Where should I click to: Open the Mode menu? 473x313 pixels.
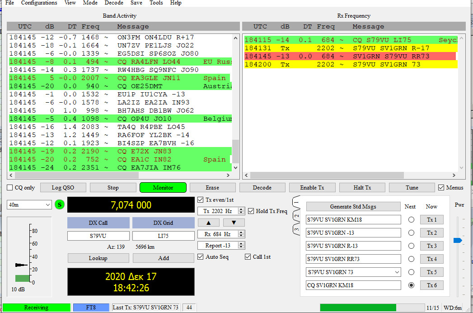point(90,3)
